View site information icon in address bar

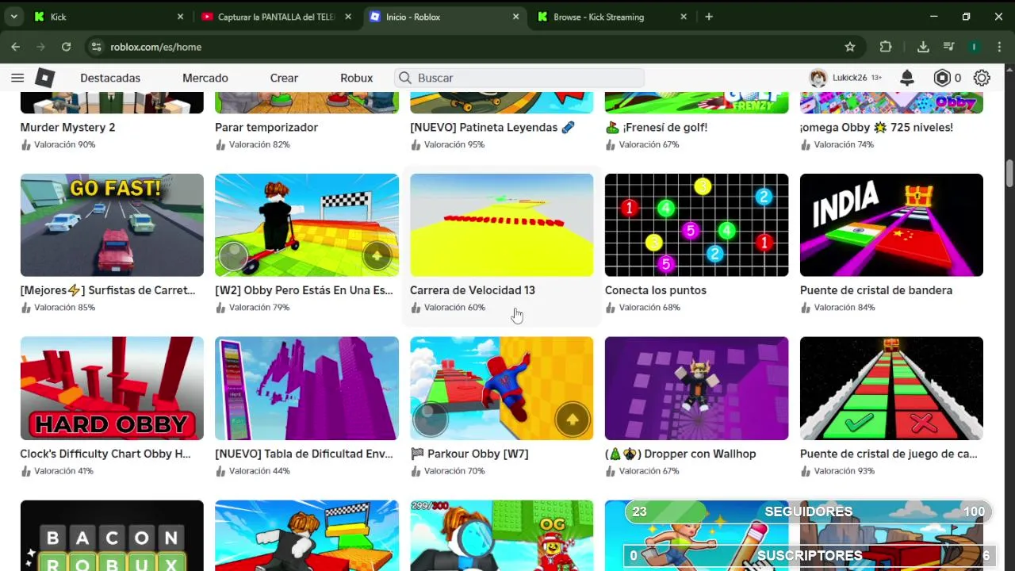point(96,47)
